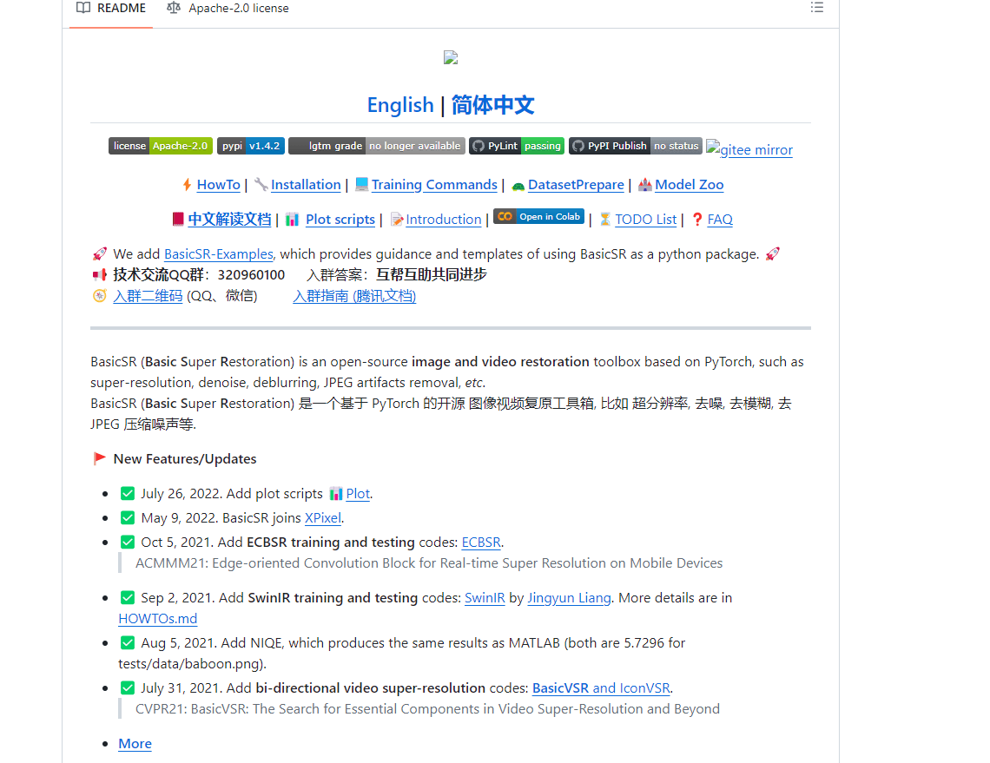Open the BasicVSR and IconVSR link

pyautogui.click(x=601, y=688)
